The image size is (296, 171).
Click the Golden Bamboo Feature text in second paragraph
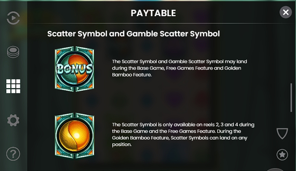141,138
